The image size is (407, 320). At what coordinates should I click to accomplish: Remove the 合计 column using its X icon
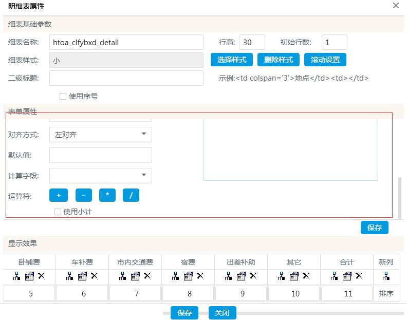click(x=359, y=276)
